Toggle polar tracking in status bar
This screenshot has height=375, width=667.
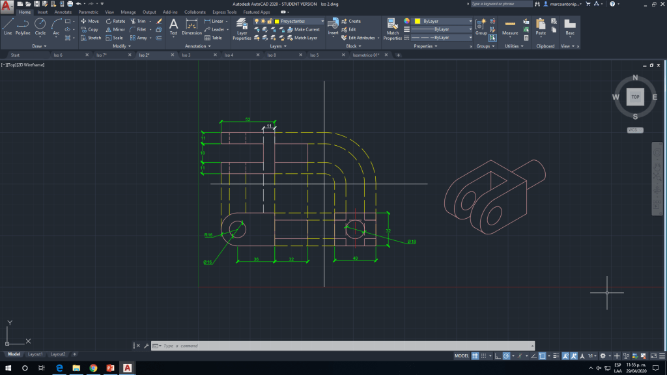coord(506,356)
